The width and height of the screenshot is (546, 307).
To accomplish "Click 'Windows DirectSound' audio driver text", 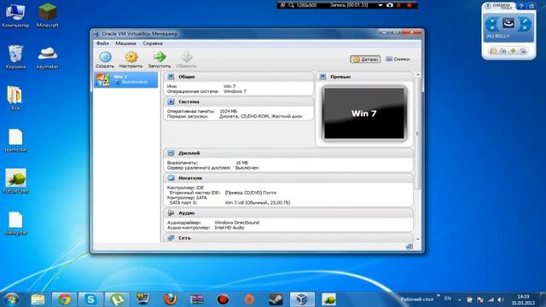I will 237,223.
